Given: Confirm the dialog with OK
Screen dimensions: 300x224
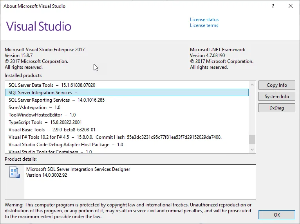Looking at the screenshot, I should (277, 215).
